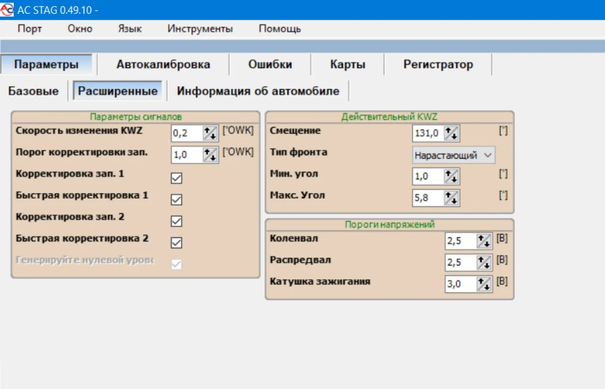Click the Коленвал spinner arrows

(x=484, y=241)
